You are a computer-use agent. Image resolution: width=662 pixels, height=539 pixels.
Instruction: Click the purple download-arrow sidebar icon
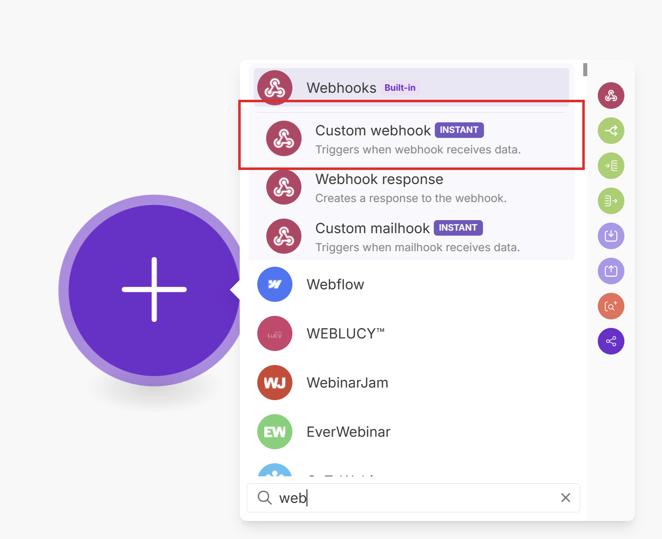pos(611,236)
